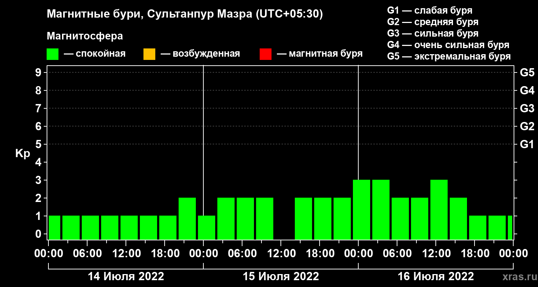Click the '— спокойная' legend label
Image resolution: width=538 pixels, height=287 pixels.
(95, 54)
